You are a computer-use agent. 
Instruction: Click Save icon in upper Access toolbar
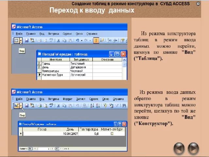(27, 41)
